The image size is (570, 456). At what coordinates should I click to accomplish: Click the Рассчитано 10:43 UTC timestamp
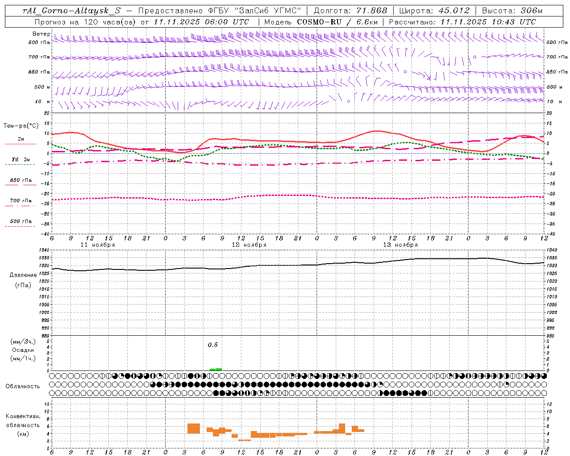point(462,22)
